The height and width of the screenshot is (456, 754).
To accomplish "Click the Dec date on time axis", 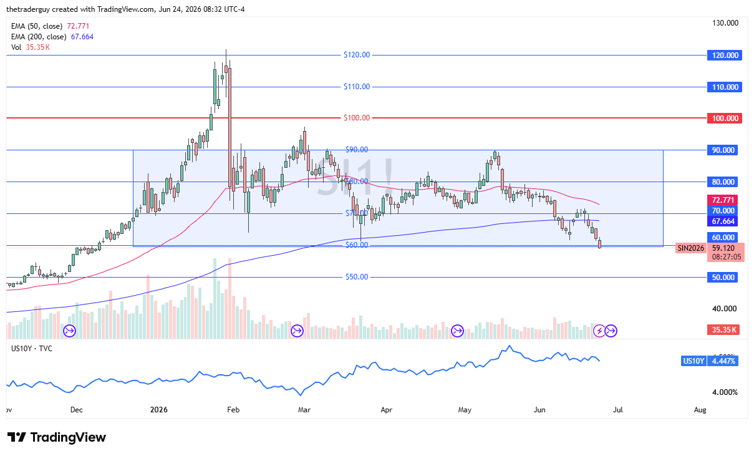I will click(77, 410).
